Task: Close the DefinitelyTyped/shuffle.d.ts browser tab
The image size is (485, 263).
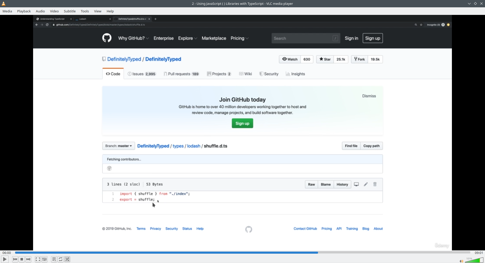Action: point(149,19)
